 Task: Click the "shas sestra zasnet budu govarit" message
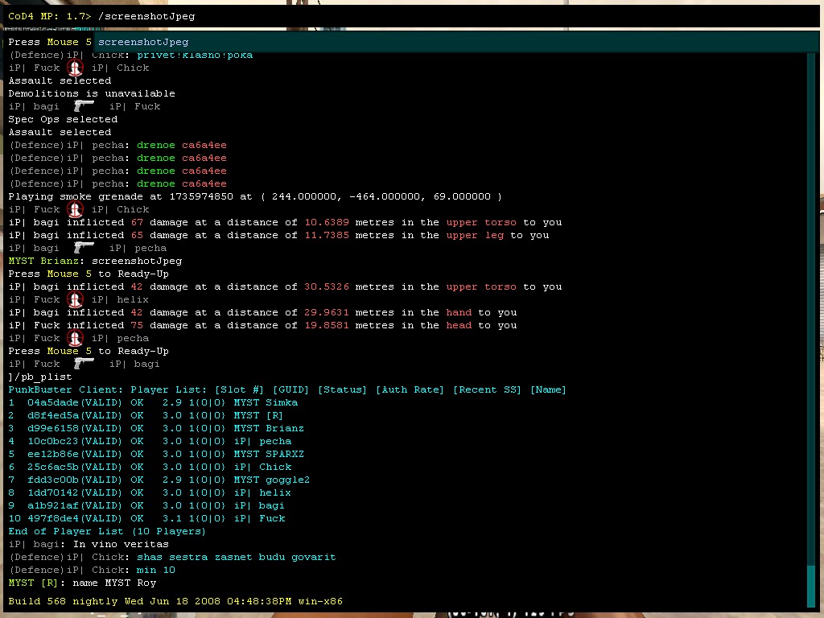236,557
